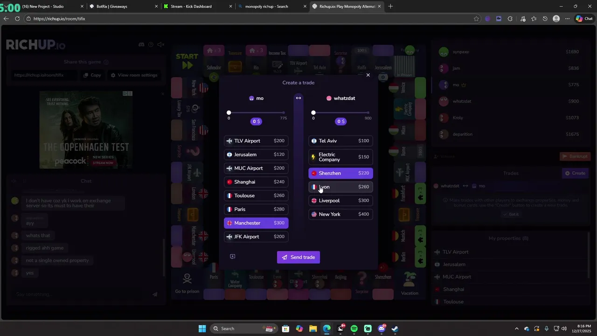
Task: Deselect Shenzhen from whatzdat's side
Action: [x=341, y=173]
